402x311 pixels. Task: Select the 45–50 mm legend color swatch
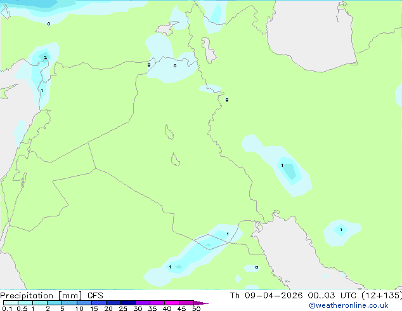186,303
